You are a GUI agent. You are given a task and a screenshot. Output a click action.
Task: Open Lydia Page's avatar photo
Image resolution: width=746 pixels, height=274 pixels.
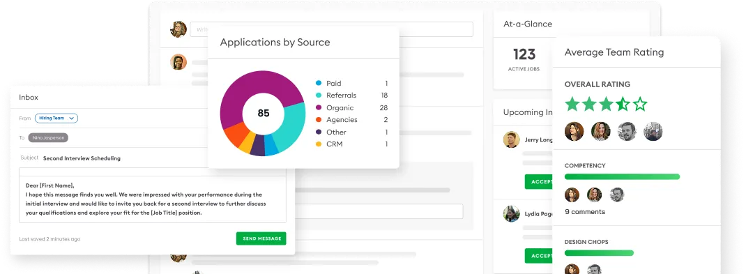coord(512,213)
